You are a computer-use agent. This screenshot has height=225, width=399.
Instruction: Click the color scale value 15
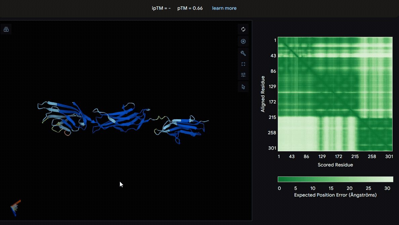331,188
